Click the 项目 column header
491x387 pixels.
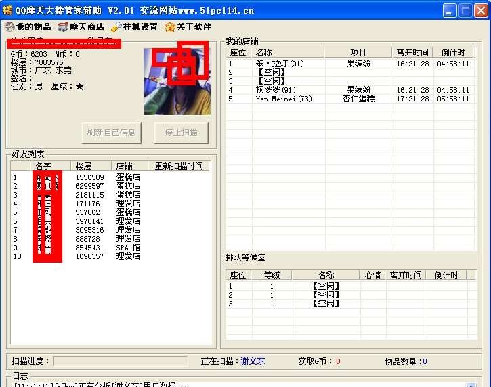coord(358,52)
